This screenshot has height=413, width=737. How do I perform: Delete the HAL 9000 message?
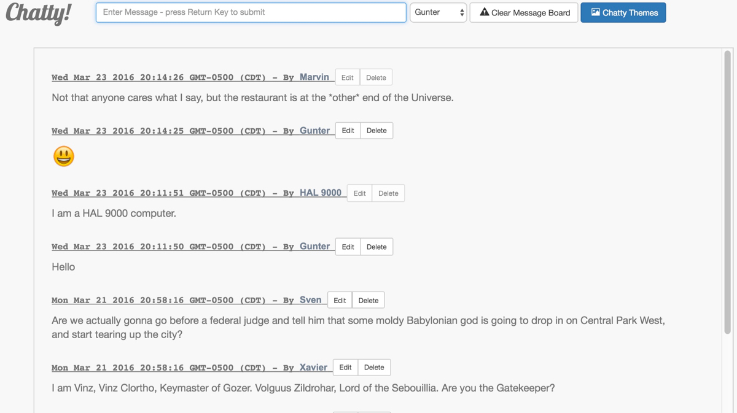pos(388,193)
